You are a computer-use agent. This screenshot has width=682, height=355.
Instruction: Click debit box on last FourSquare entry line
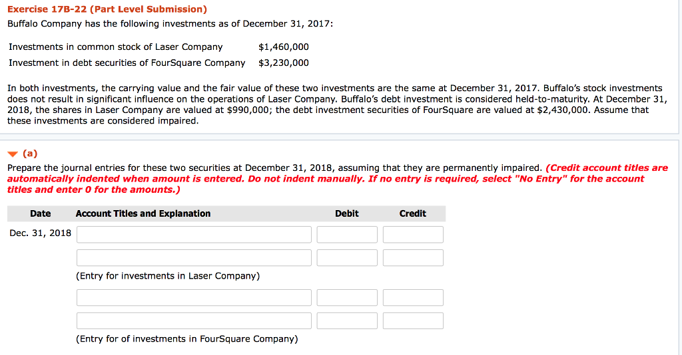coord(346,321)
